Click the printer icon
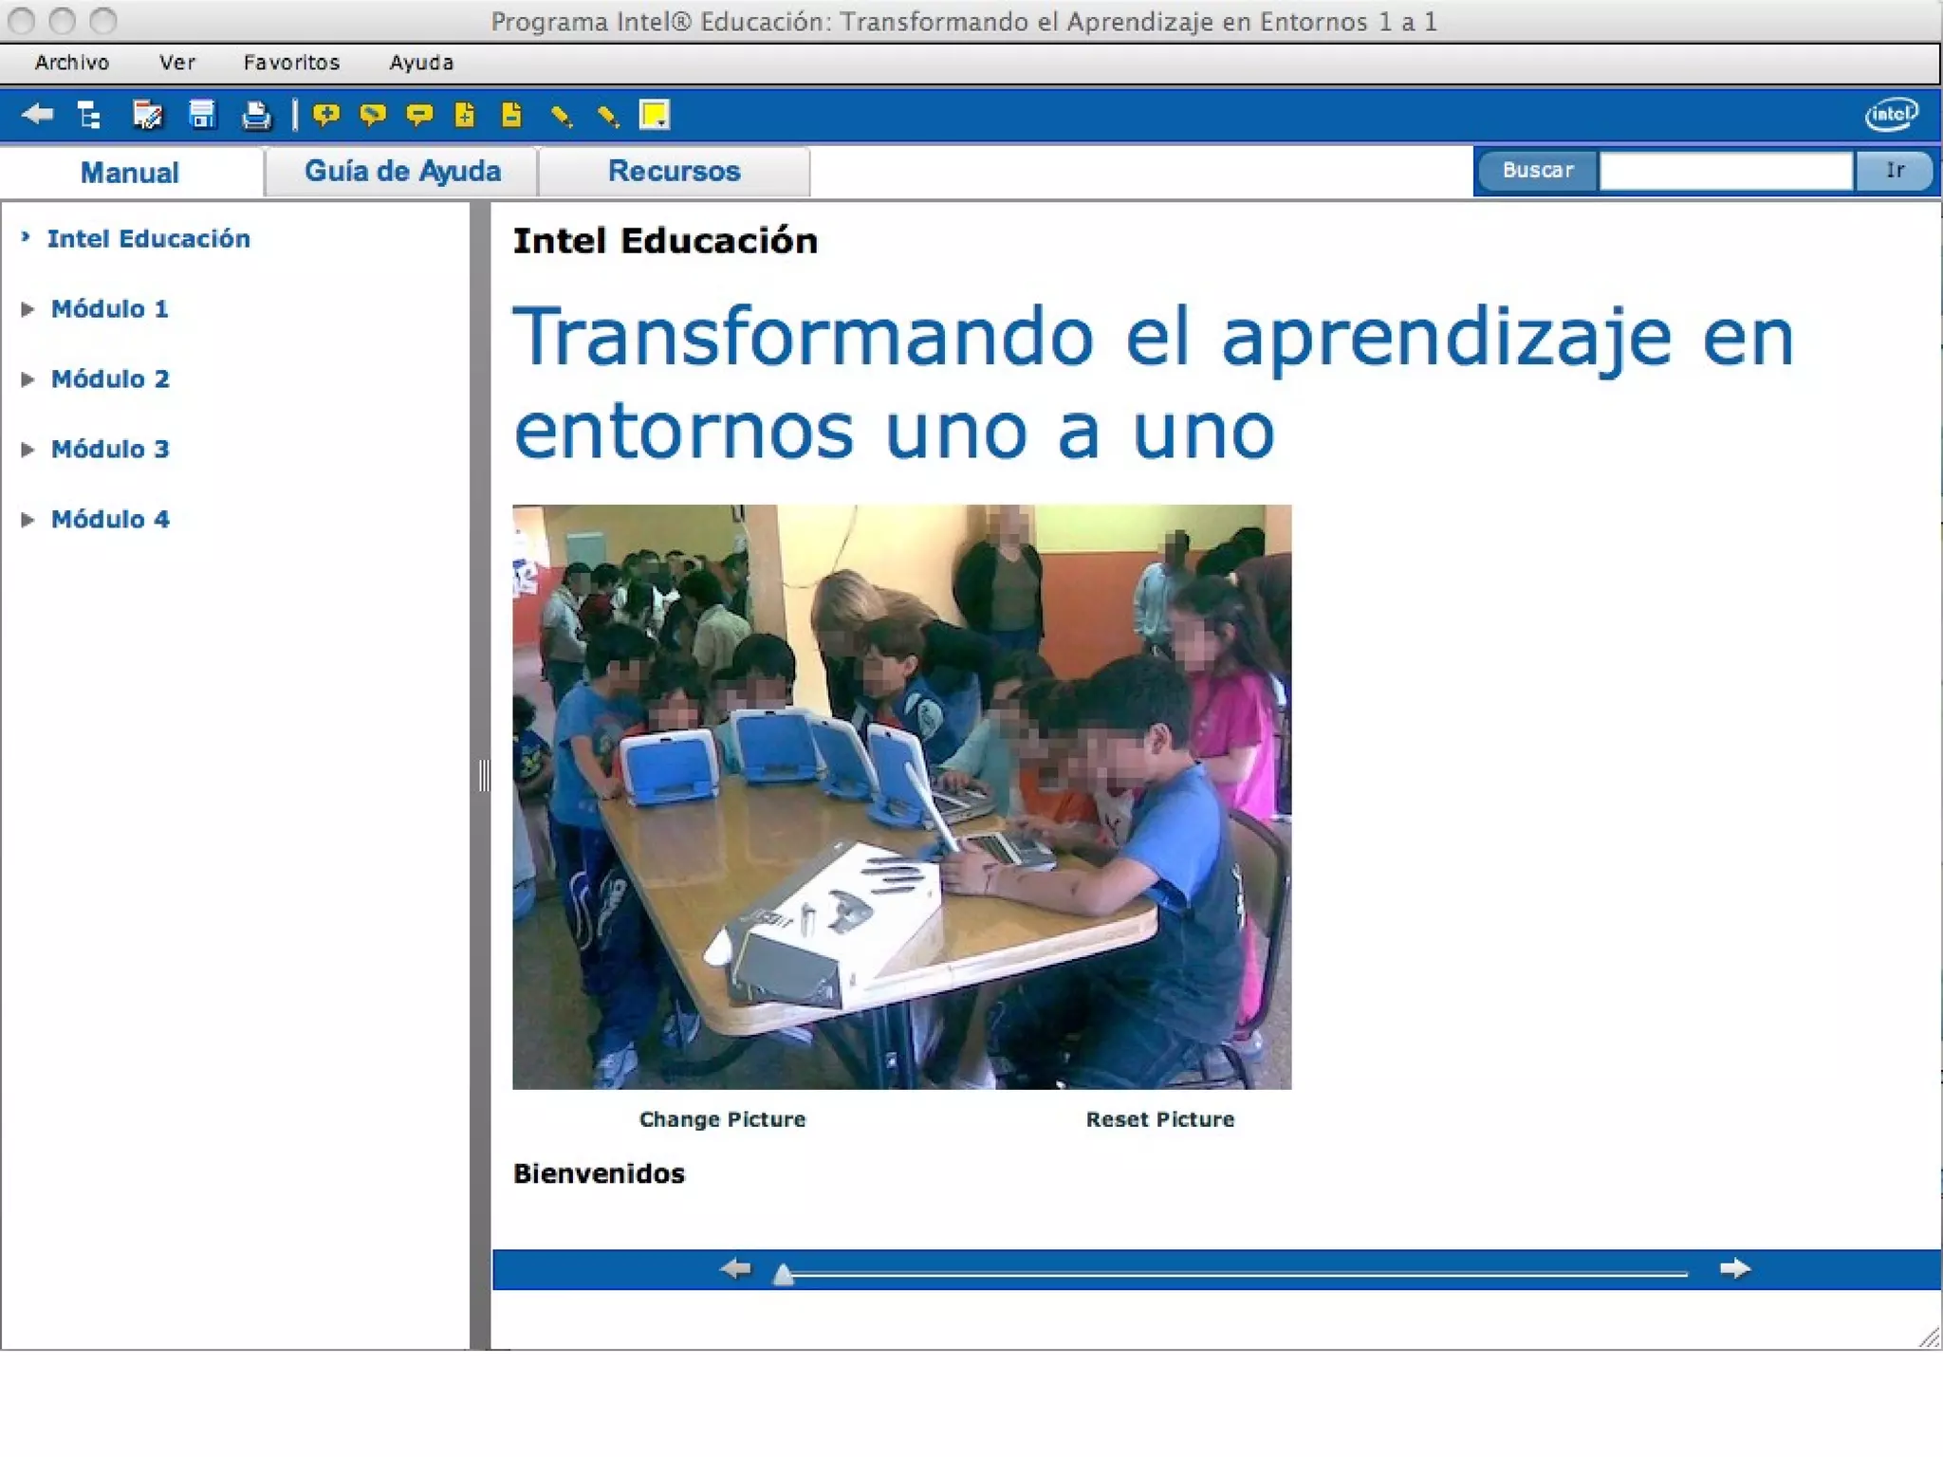This screenshot has width=1943, height=1457. [255, 115]
